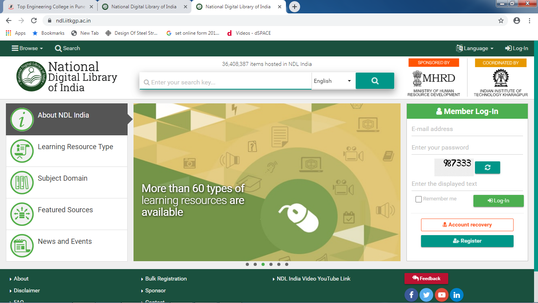538x303 pixels.
Task: Click the About NDL India info icon
Action: (x=22, y=120)
